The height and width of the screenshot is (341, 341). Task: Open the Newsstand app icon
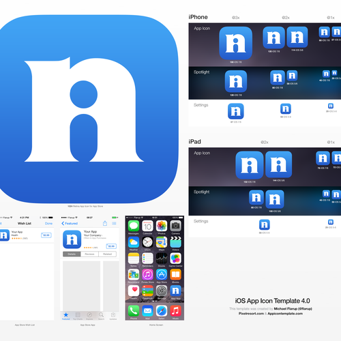[134, 274]
